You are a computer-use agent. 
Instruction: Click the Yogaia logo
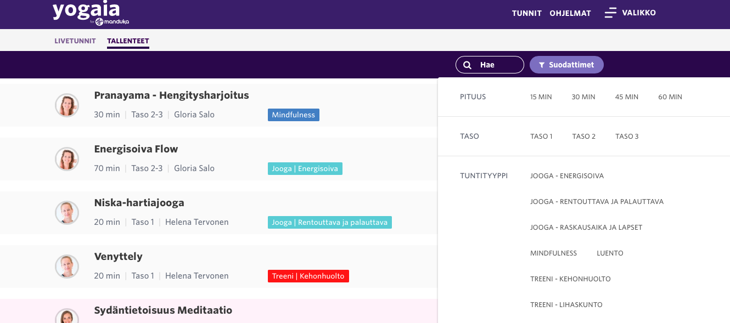coord(91,14)
